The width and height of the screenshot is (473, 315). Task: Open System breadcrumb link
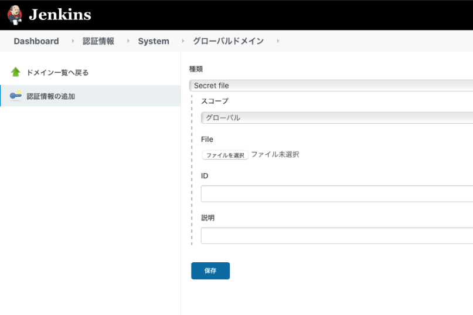pyautogui.click(x=154, y=41)
